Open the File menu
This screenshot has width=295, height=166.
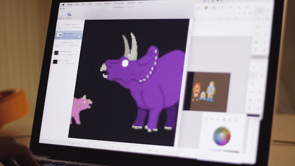pos(77,4)
